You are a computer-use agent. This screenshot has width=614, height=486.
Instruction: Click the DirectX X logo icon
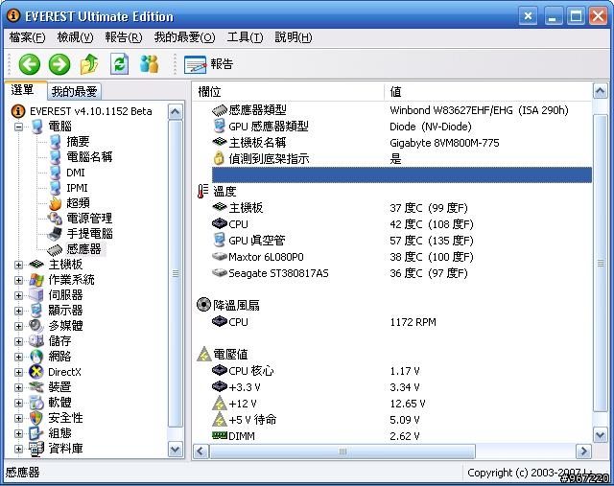click(36, 372)
